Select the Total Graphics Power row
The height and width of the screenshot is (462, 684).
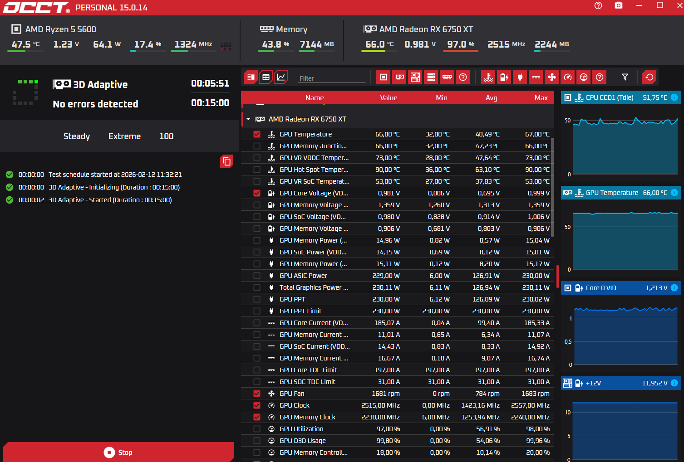(x=397, y=287)
